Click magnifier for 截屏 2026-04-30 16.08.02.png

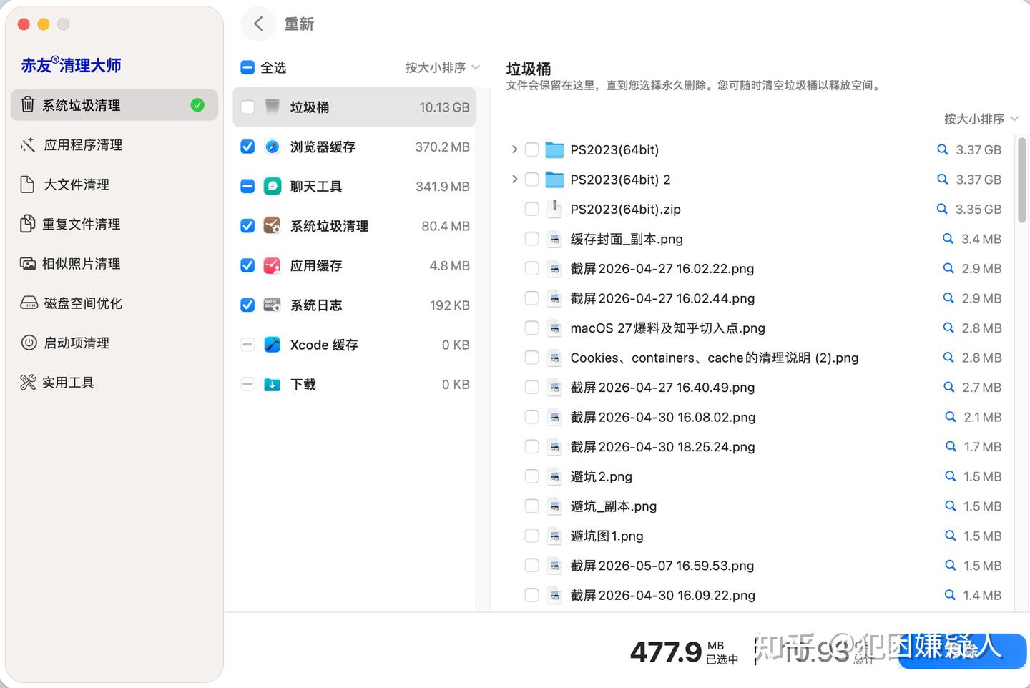coord(951,417)
